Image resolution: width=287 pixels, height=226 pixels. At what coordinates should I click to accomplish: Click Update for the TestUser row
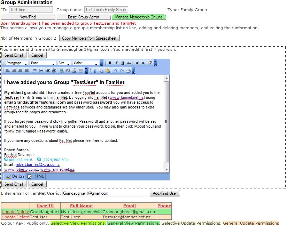[9, 217]
